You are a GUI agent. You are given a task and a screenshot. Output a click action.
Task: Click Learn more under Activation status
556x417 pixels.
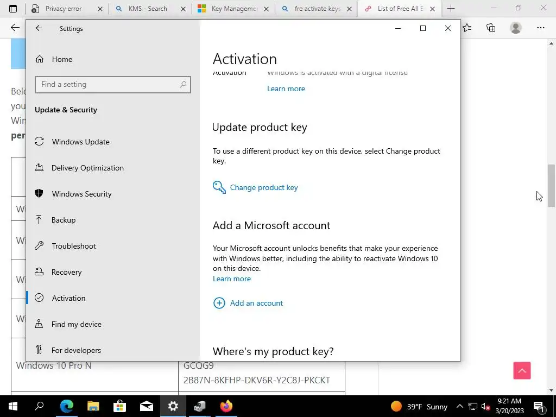point(286,89)
